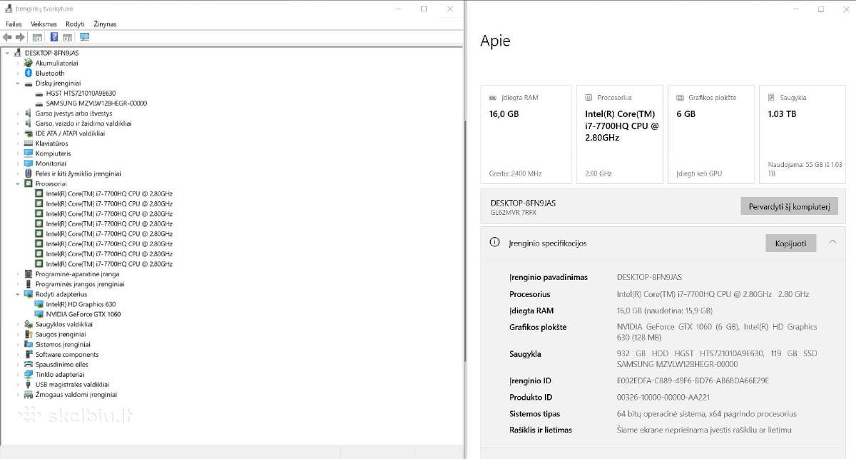
Task: Open the Žinynas menu
Action: tap(105, 24)
